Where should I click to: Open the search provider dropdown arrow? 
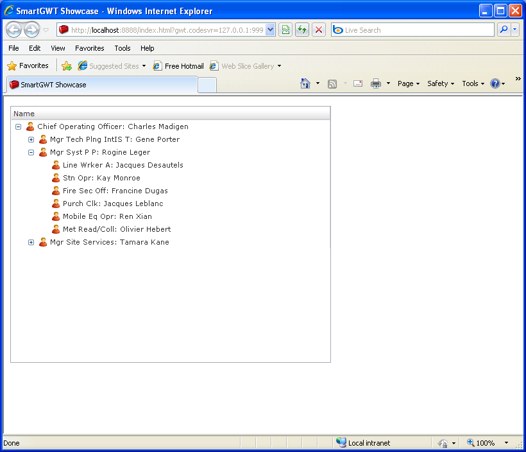[515, 30]
